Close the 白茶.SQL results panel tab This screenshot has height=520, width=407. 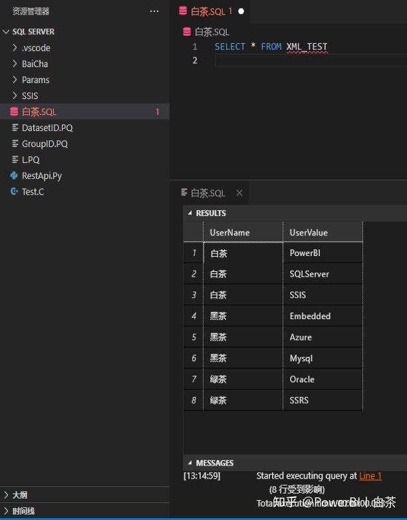239,193
